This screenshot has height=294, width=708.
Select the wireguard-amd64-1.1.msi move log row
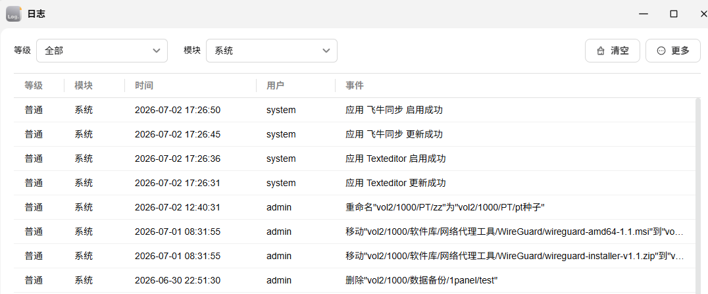click(x=355, y=232)
